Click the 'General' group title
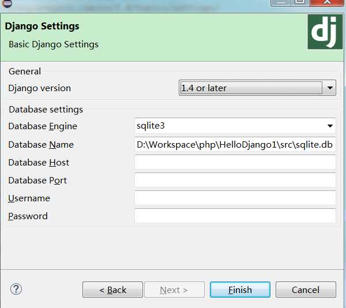 pos(25,72)
